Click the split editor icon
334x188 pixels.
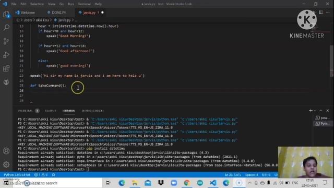(321, 13)
